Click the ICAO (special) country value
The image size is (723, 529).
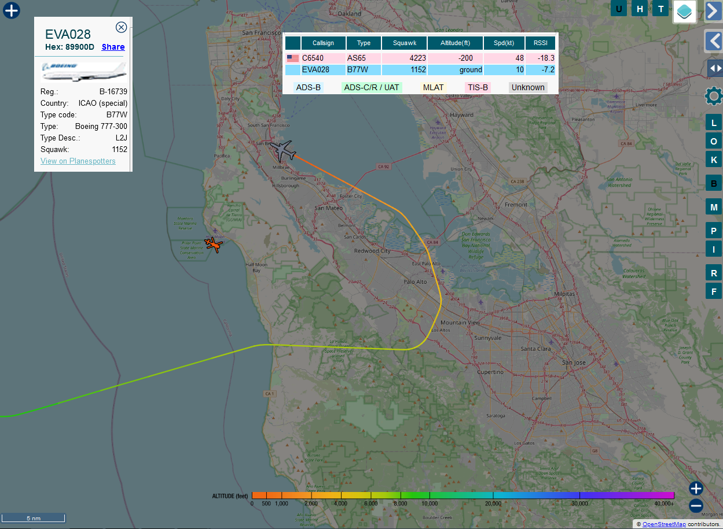103,103
